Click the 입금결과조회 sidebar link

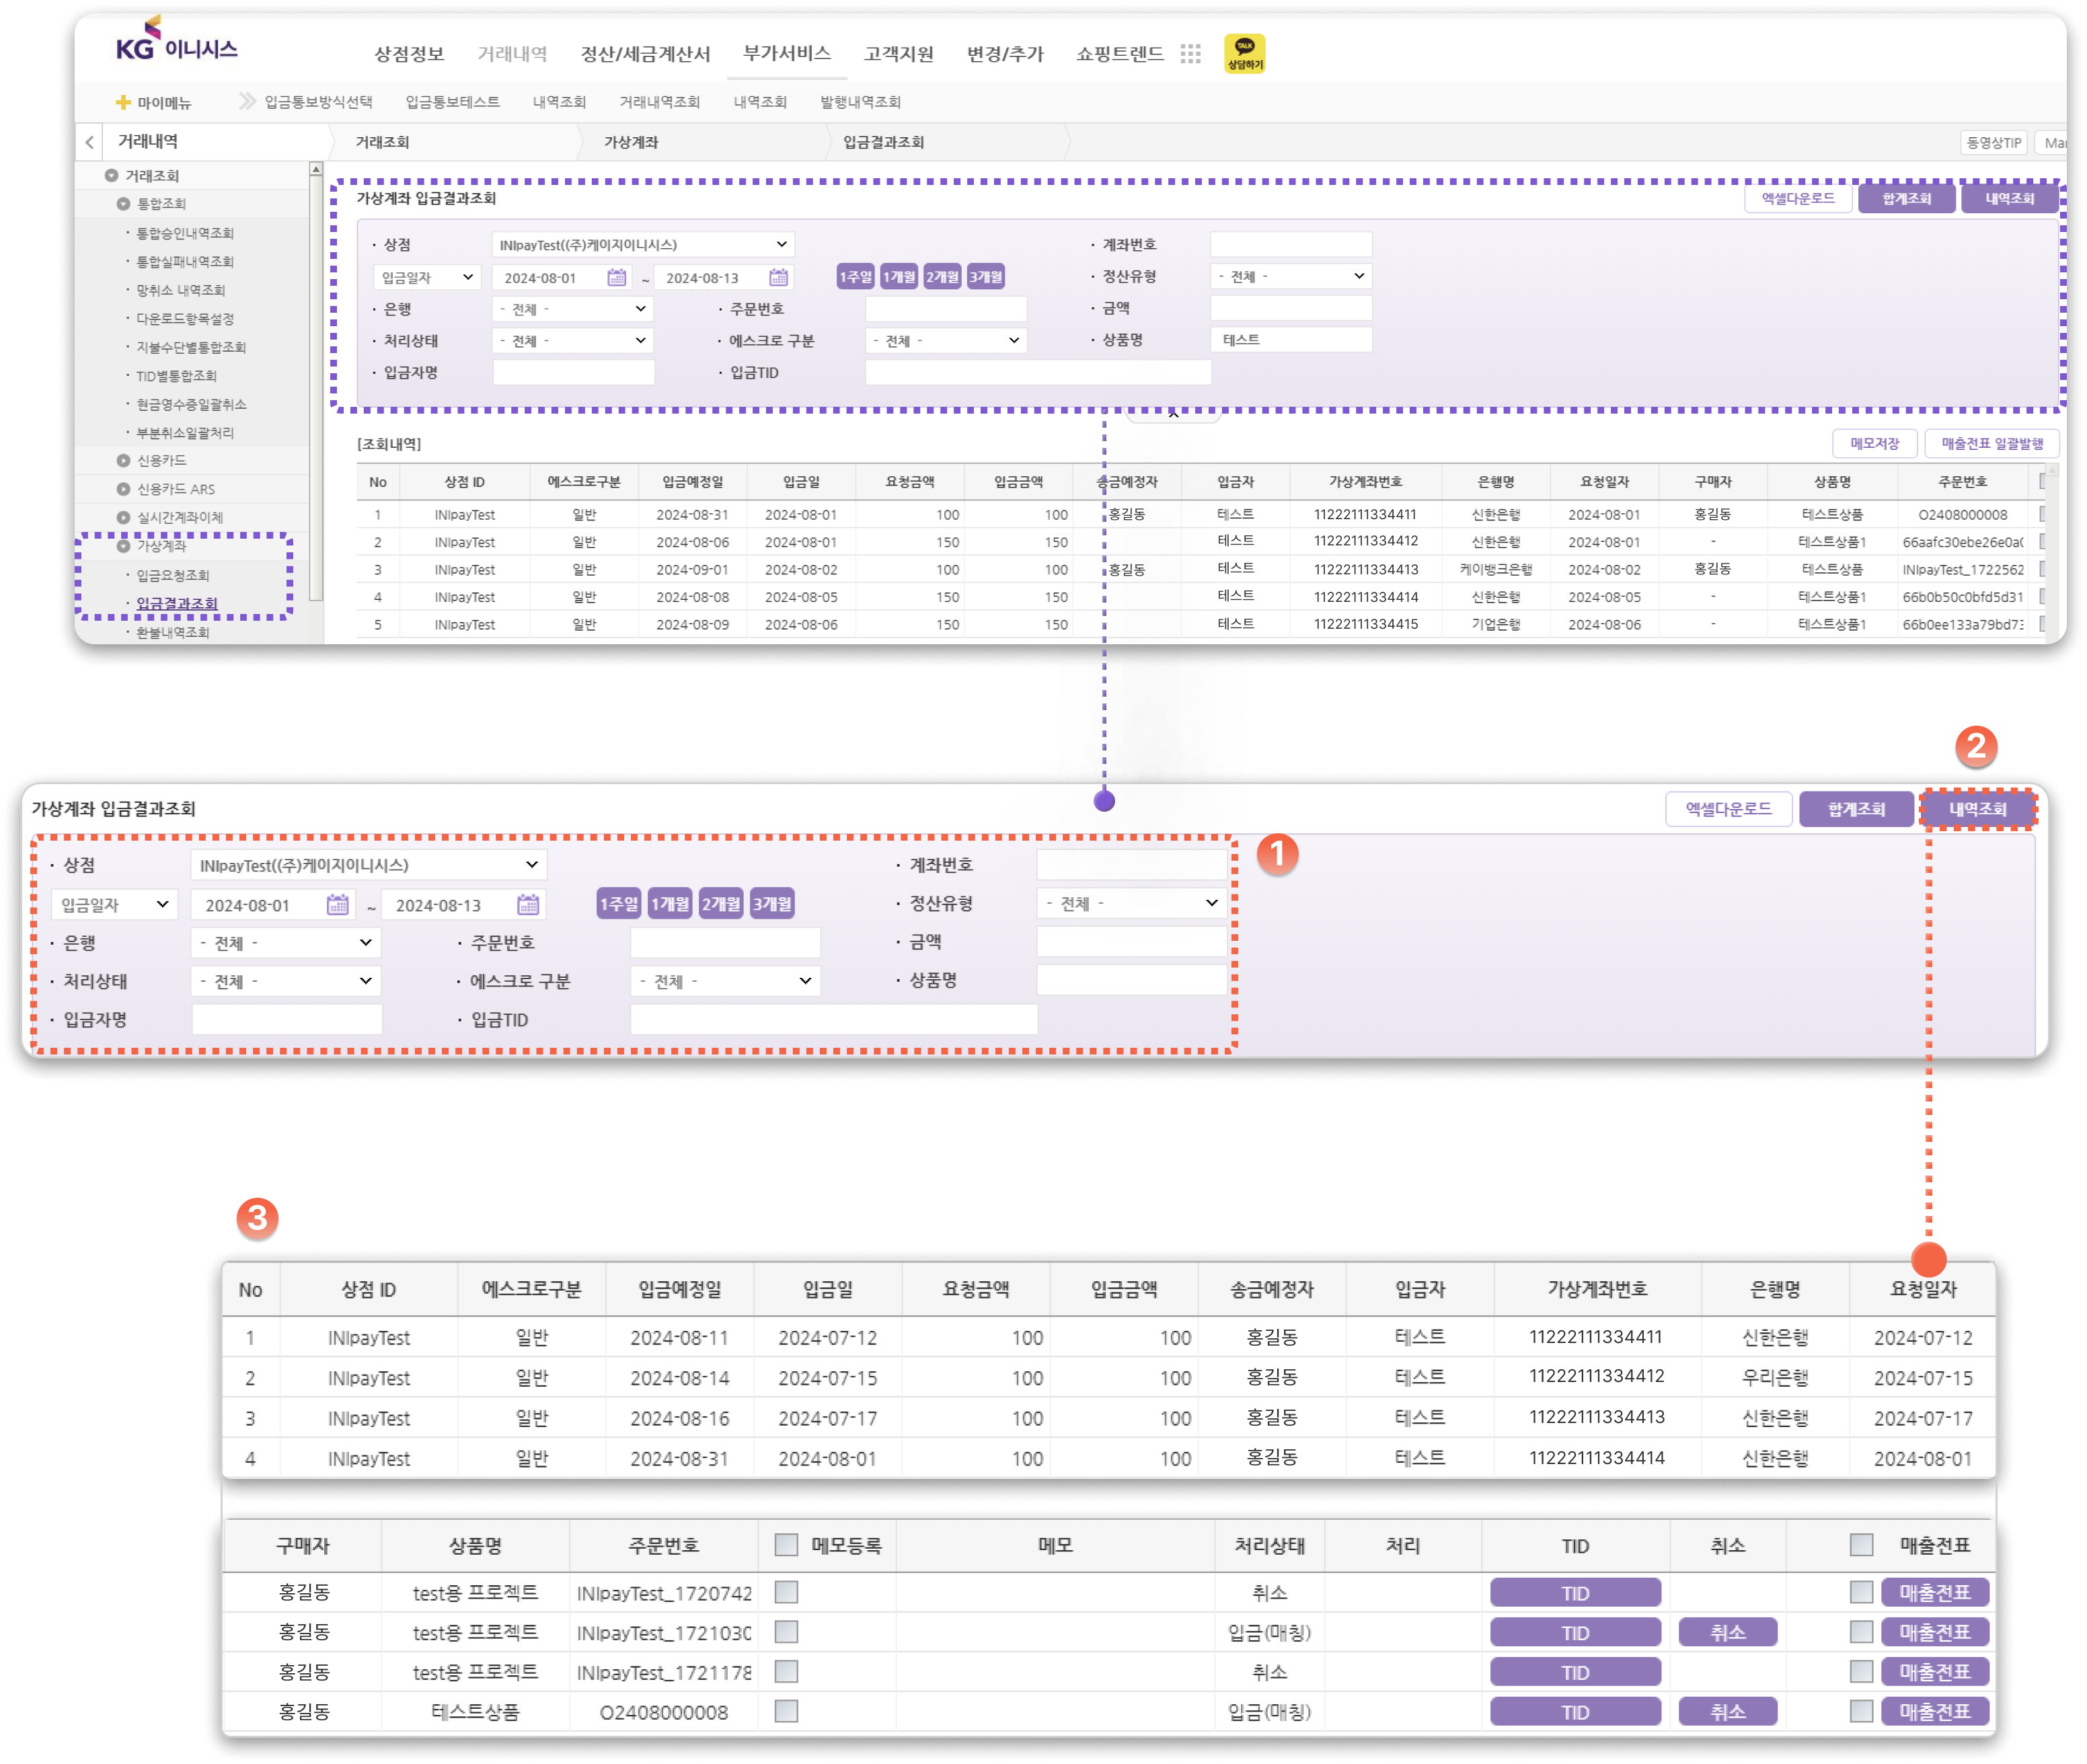point(177,603)
